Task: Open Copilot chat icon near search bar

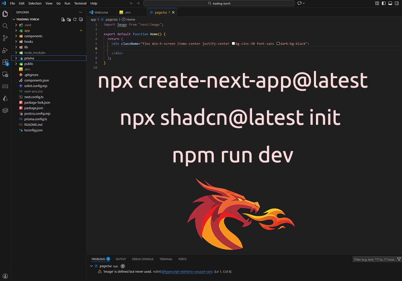Action: point(299,3)
